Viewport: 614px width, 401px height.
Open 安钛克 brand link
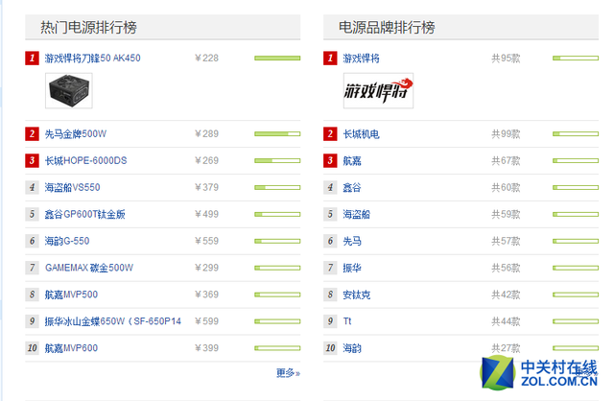click(356, 295)
